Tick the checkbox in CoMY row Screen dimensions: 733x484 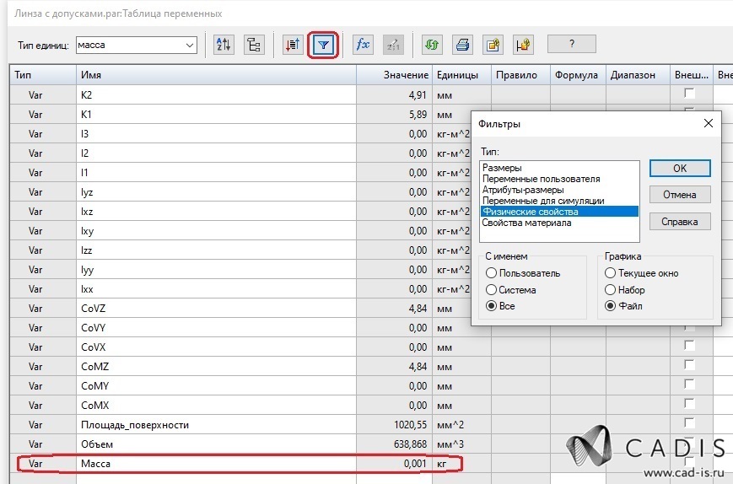[x=689, y=384]
